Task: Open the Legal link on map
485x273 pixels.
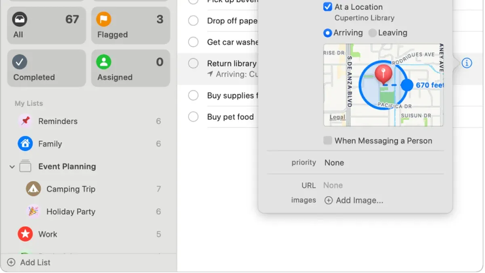Action: [x=337, y=117]
